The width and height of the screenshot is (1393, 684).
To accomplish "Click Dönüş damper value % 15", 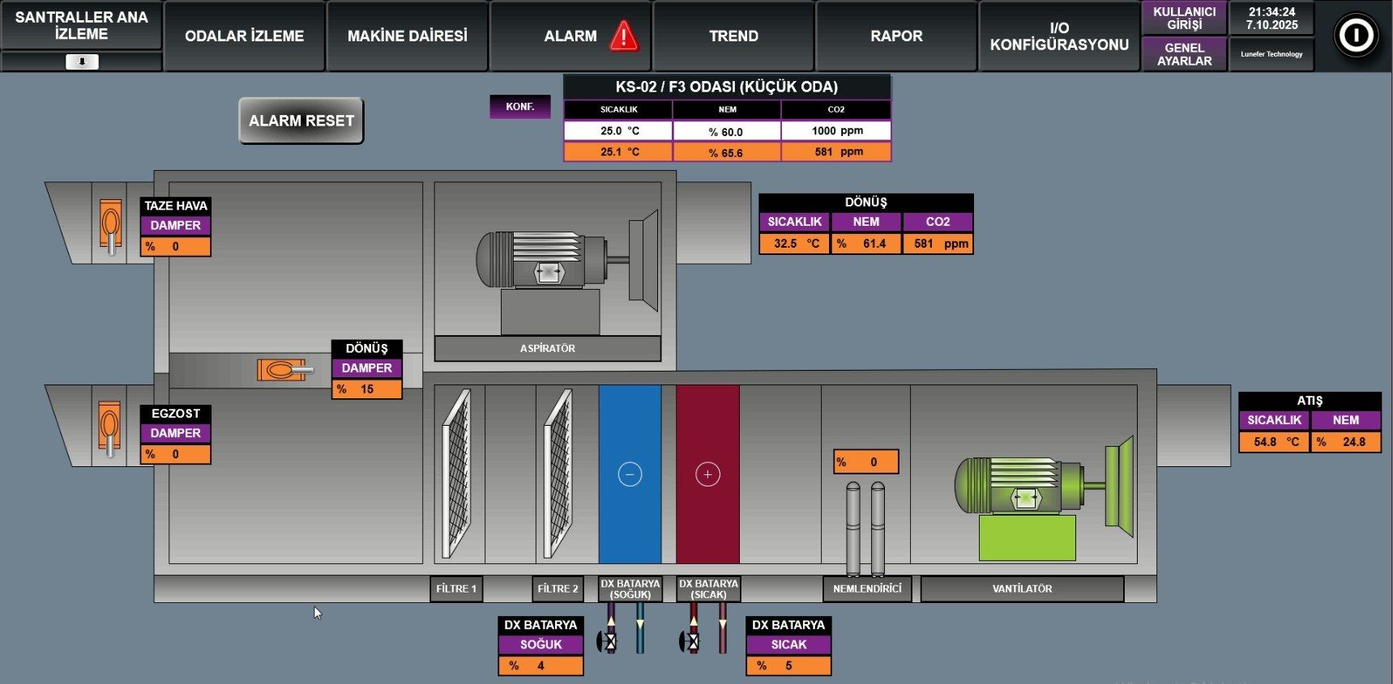I will pos(367,389).
